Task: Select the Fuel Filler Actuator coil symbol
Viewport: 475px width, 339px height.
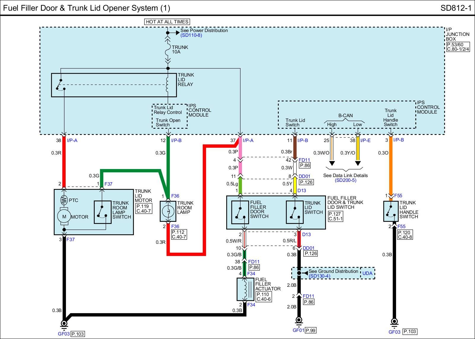Action: click(x=245, y=289)
